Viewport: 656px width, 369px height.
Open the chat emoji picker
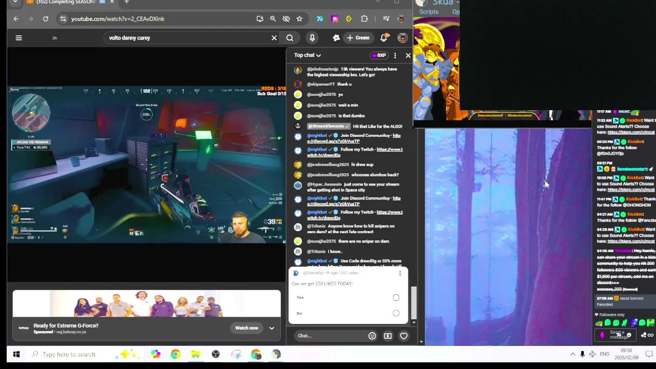point(372,336)
